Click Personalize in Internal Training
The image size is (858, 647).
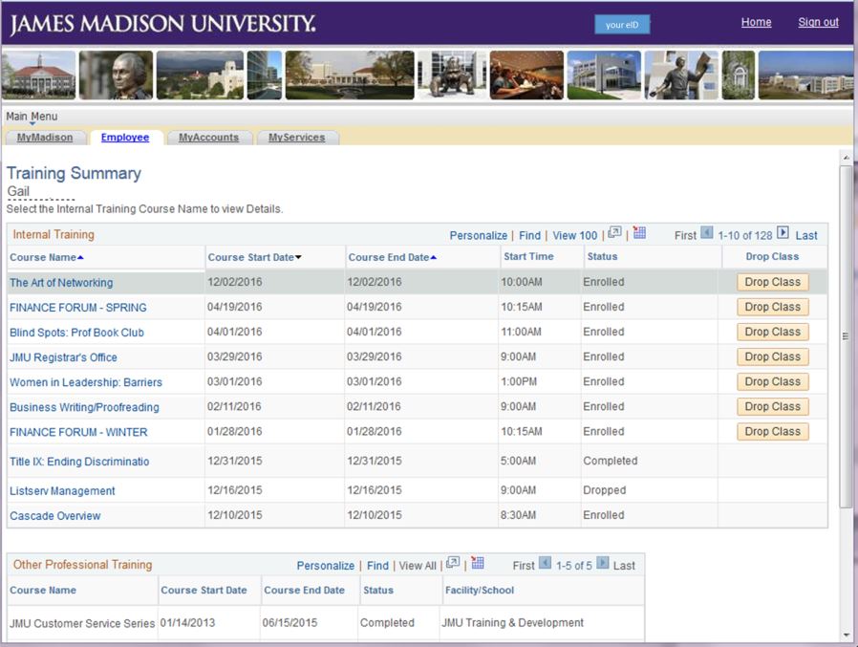click(x=479, y=235)
